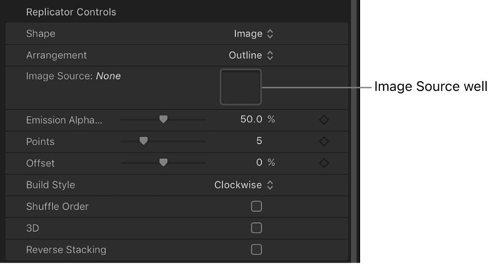Click the Points value field showing 5
The image size is (493, 264).
point(259,142)
